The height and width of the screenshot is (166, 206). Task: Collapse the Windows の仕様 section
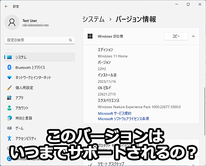click(x=193, y=36)
